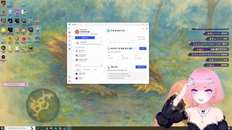Connect to United Kingdom in recent connections

89,60
